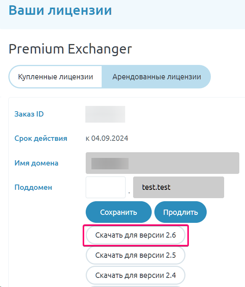Viewport: 245px width, 287px height.
Task: Click the test.test domain suffix field
Action: point(178,187)
